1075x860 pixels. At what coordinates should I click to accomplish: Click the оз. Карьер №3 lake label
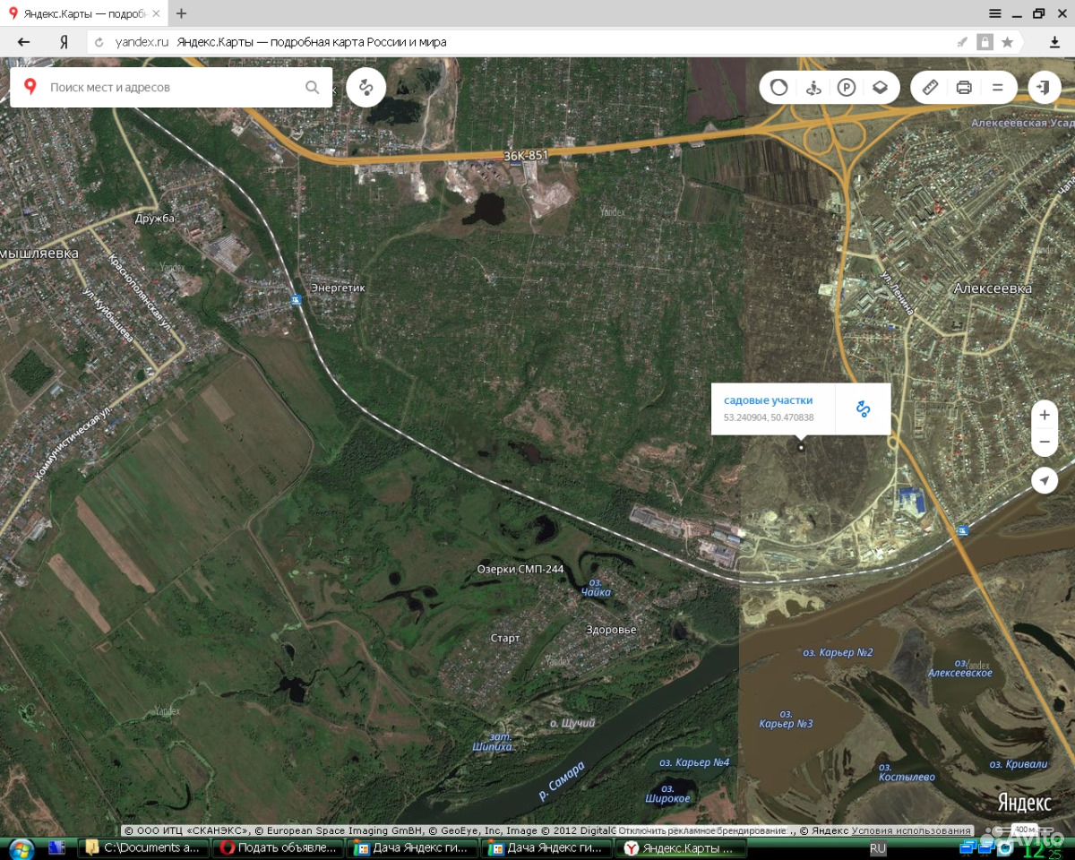[786, 718]
